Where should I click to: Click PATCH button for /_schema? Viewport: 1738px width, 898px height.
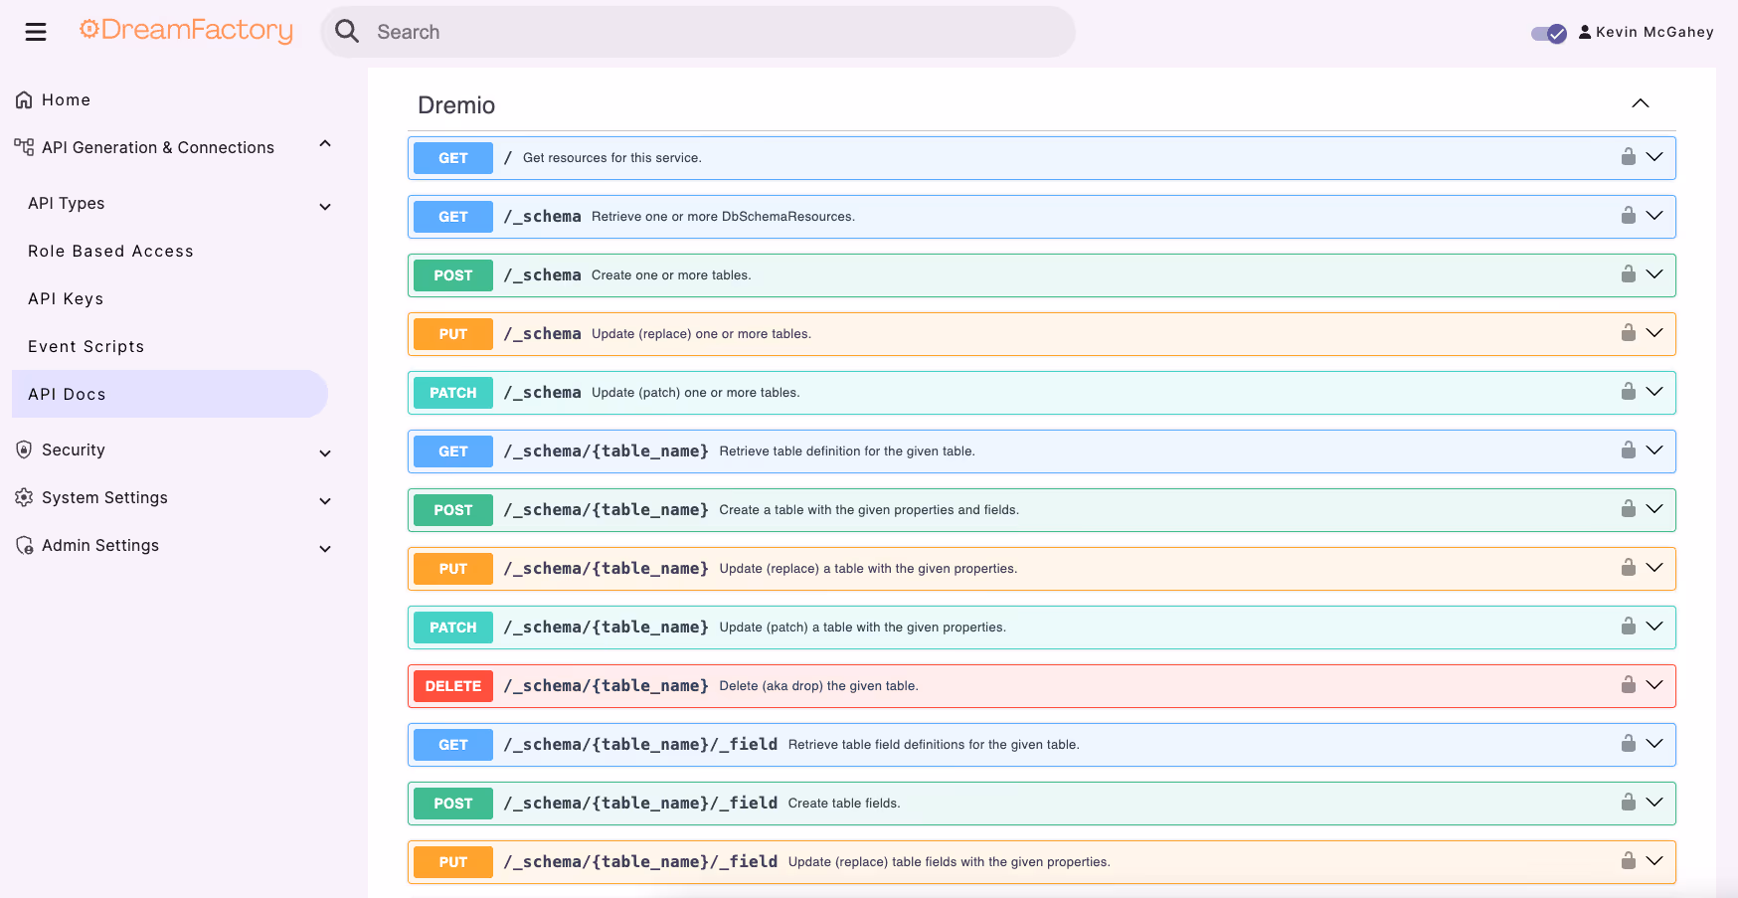[453, 393]
